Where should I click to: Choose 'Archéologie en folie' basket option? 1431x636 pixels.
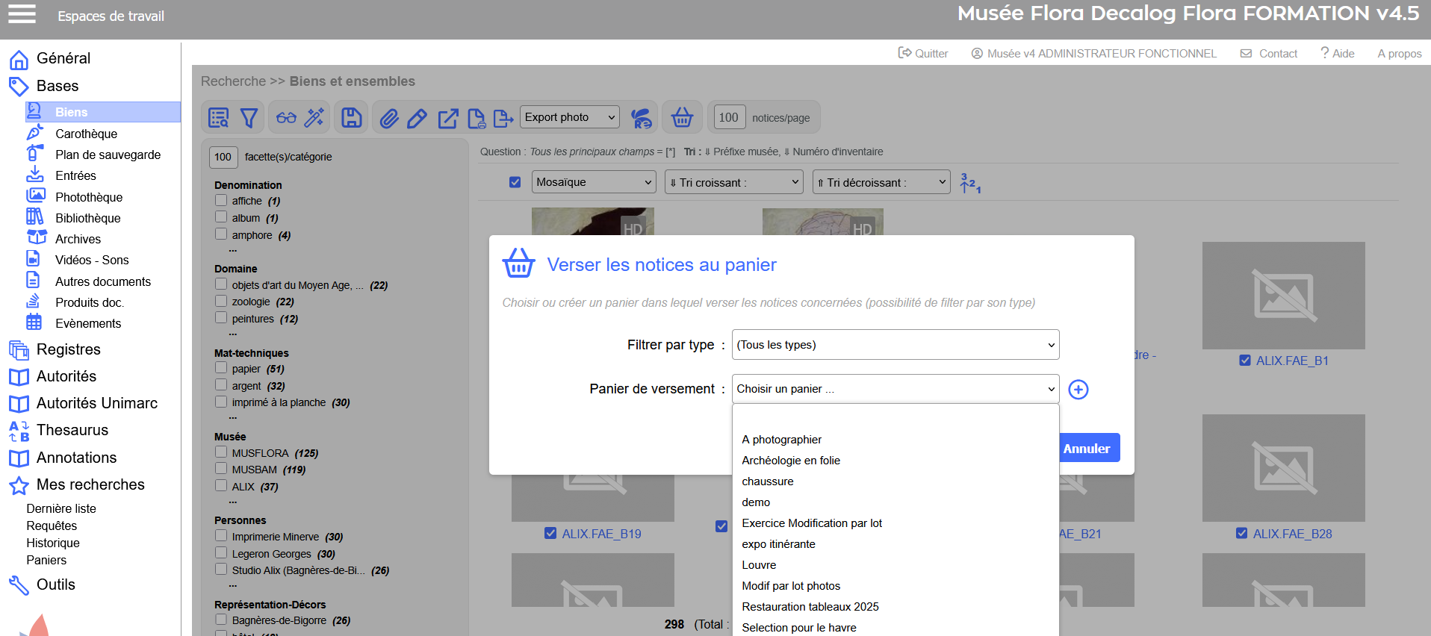coord(790,461)
